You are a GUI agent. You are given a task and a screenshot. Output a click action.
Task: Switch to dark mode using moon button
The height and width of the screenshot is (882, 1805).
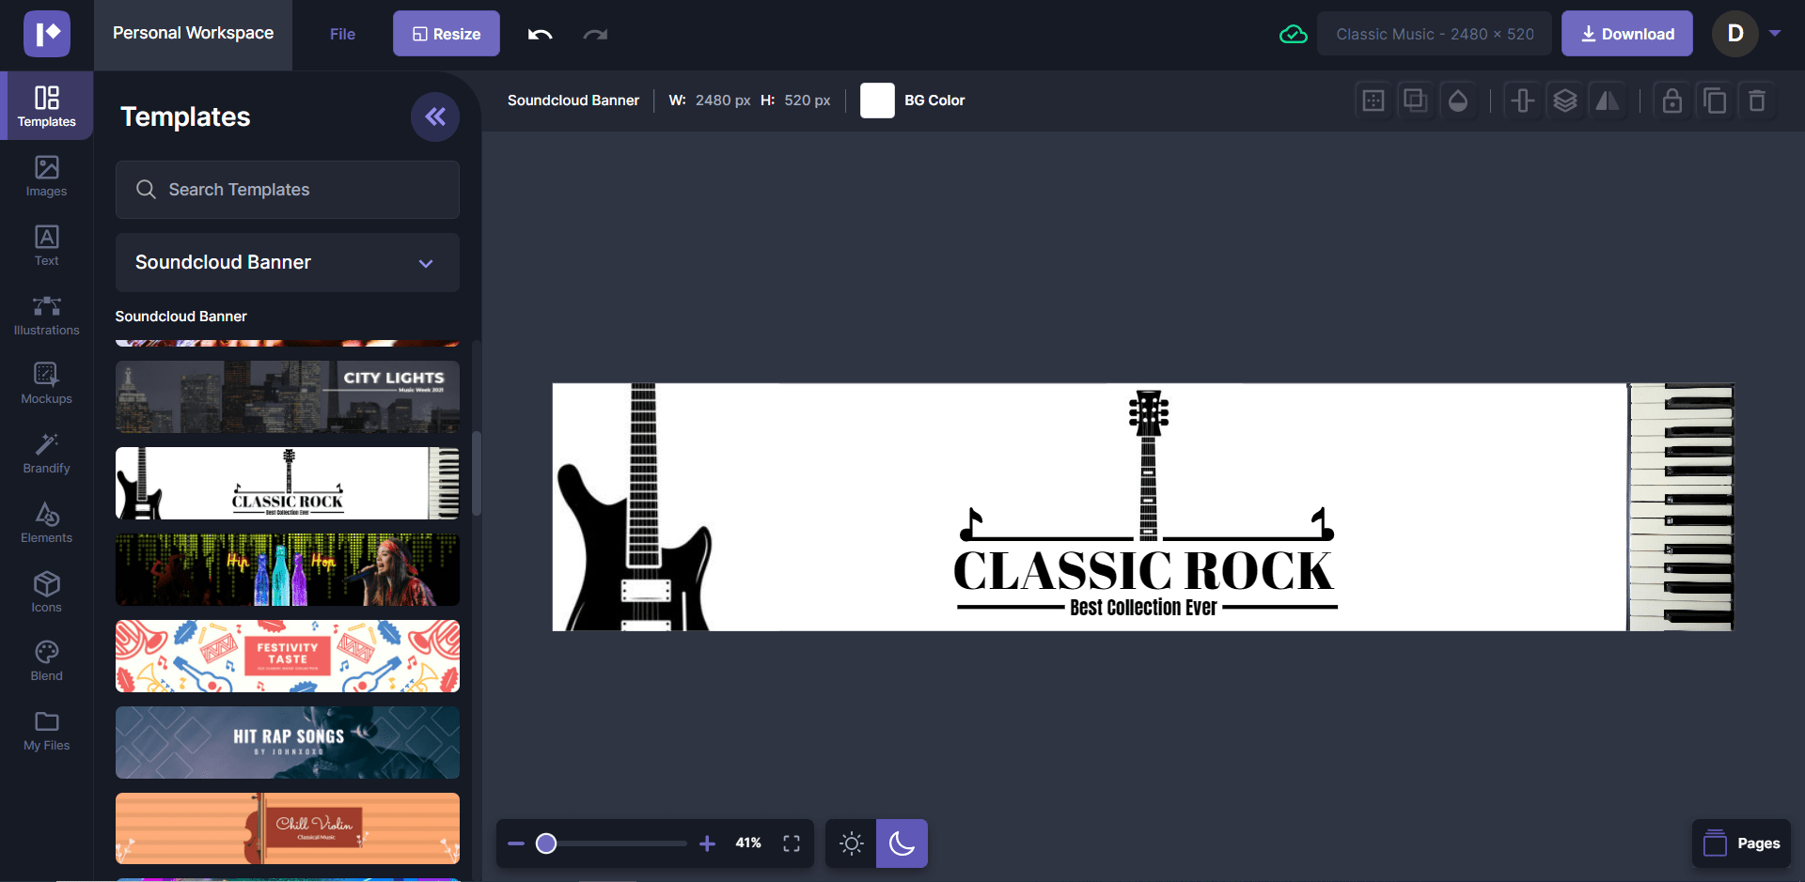pyautogui.click(x=901, y=843)
